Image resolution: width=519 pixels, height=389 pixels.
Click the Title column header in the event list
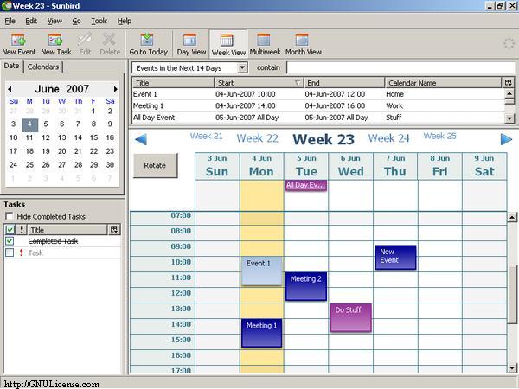click(173, 83)
